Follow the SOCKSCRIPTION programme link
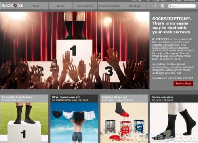Screen dimensions: 198x143 pos(171,48)
